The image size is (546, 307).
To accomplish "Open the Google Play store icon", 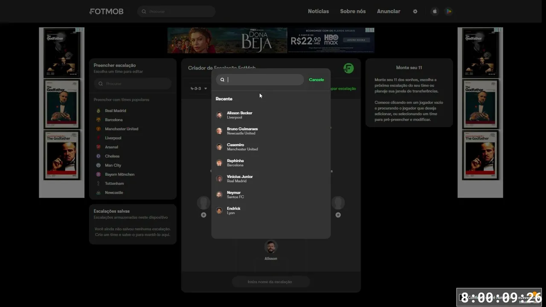I will [x=448, y=12].
